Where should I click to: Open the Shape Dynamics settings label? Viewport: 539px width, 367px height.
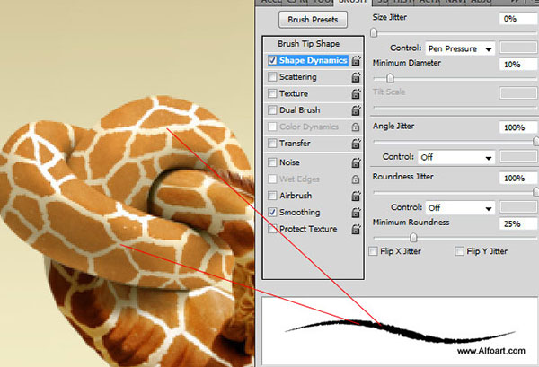[x=314, y=60]
